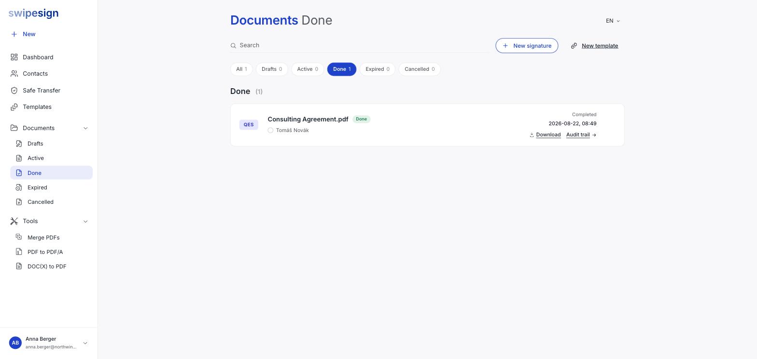
Task: Click the swipesign logo
Action: [33, 13]
